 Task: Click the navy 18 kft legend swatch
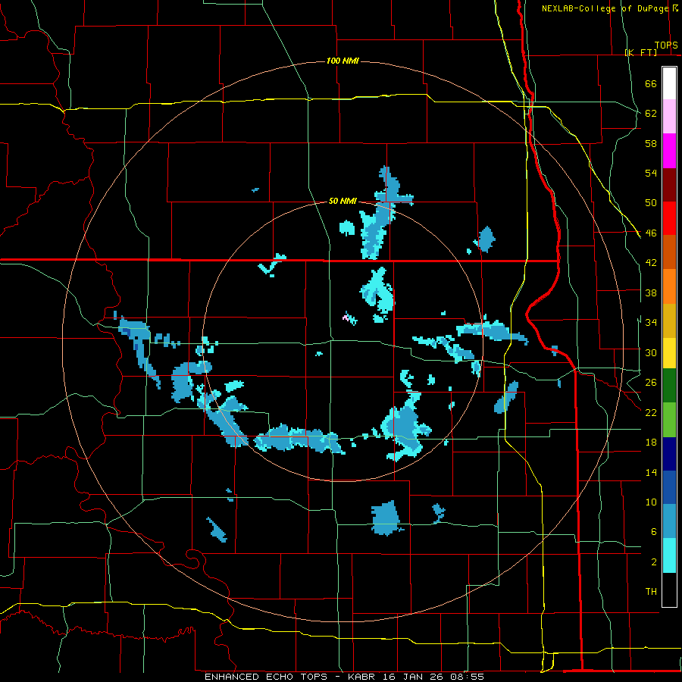(x=669, y=454)
